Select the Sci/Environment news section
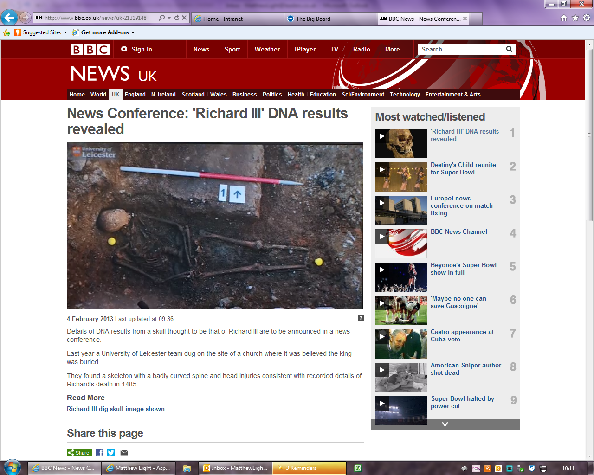Image resolution: width=594 pixels, height=475 pixels. [363, 95]
